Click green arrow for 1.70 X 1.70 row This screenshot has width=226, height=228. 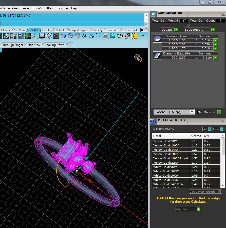(216, 48)
